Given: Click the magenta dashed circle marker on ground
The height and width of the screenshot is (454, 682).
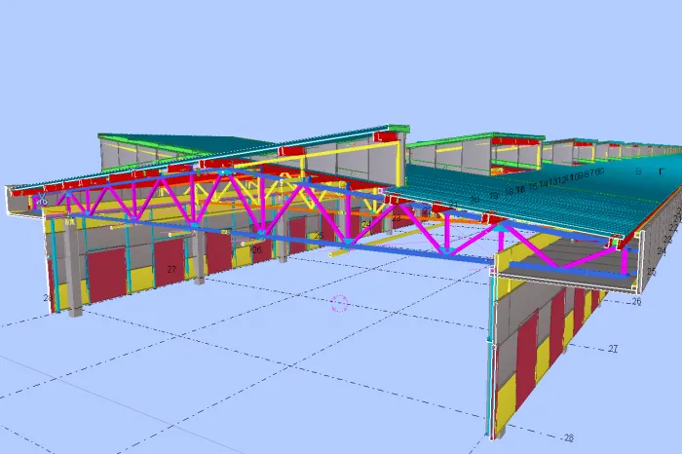Looking at the screenshot, I should tap(339, 303).
